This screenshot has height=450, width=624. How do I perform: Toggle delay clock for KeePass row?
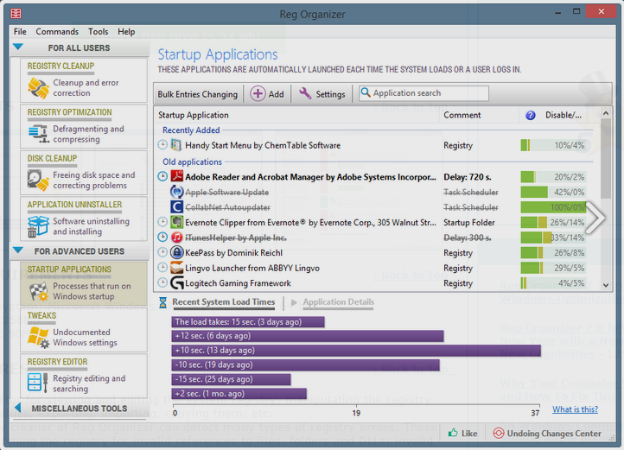tap(162, 252)
